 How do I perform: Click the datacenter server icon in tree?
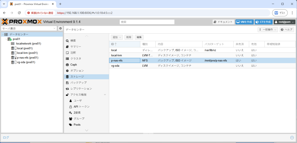coord(6,35)
